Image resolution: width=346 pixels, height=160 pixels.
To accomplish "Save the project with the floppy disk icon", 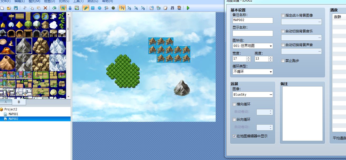I will click(x=16, y=8).
